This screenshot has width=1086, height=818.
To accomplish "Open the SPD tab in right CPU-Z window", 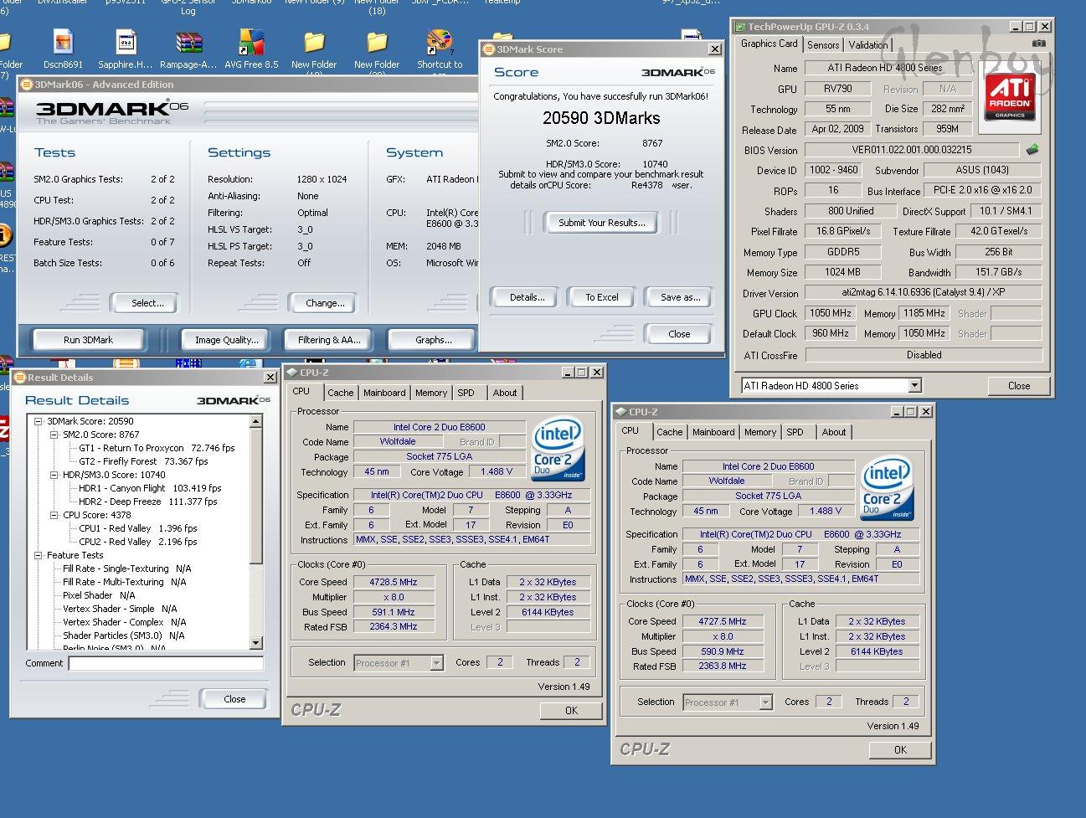I will [x=795, y=432].
